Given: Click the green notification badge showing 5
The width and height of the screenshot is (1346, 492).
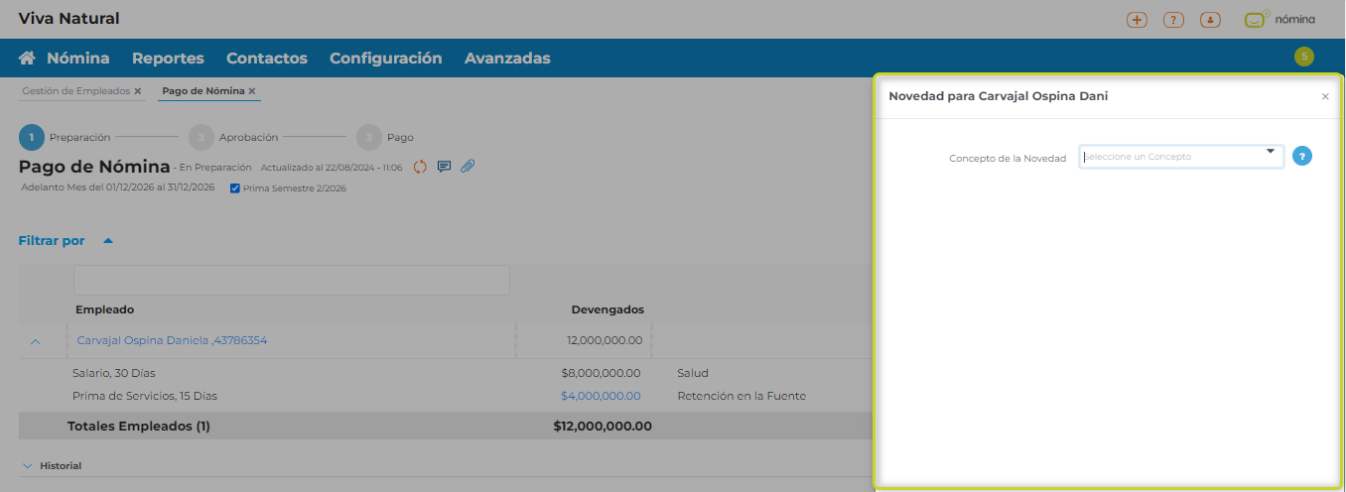Looking at the screenshot, I should coord(1303,57).
